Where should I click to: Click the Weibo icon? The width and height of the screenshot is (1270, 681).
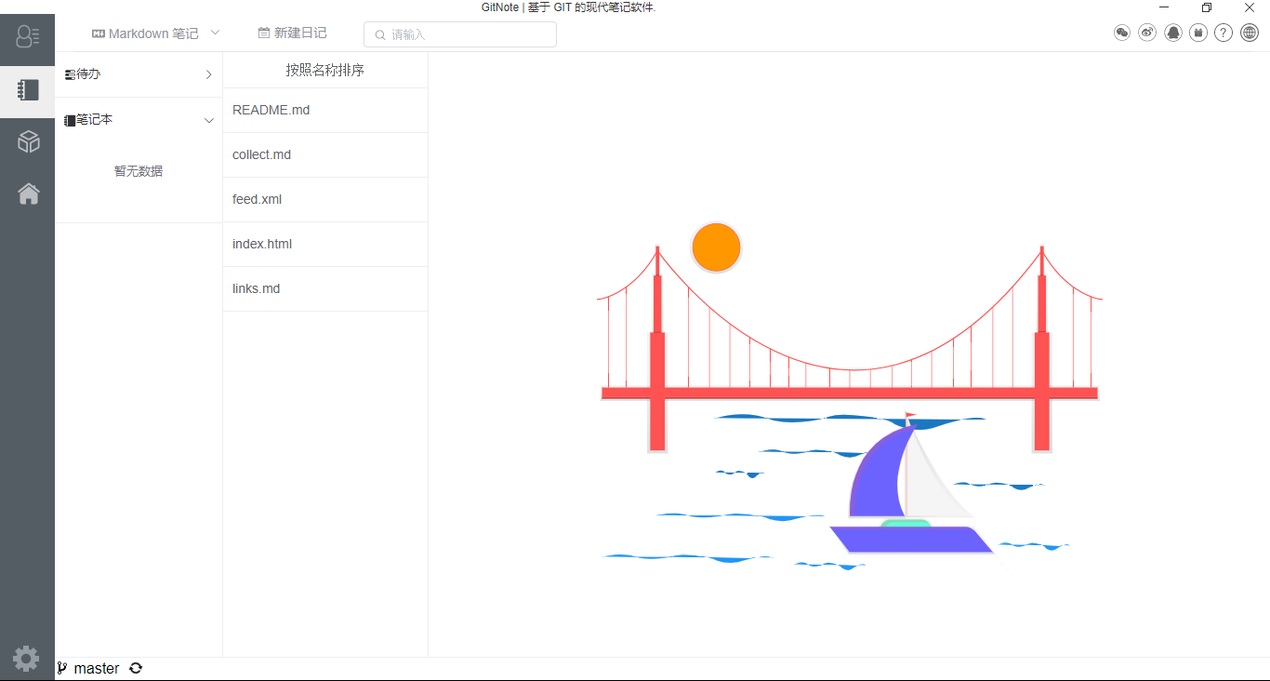[x=1147, y=33]
